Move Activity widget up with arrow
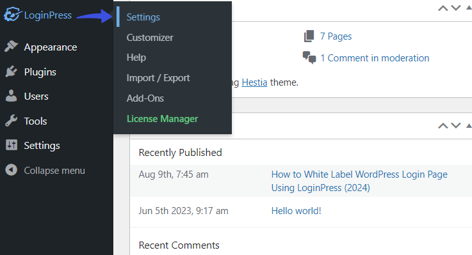472x255 pixels. pos(443,125)
